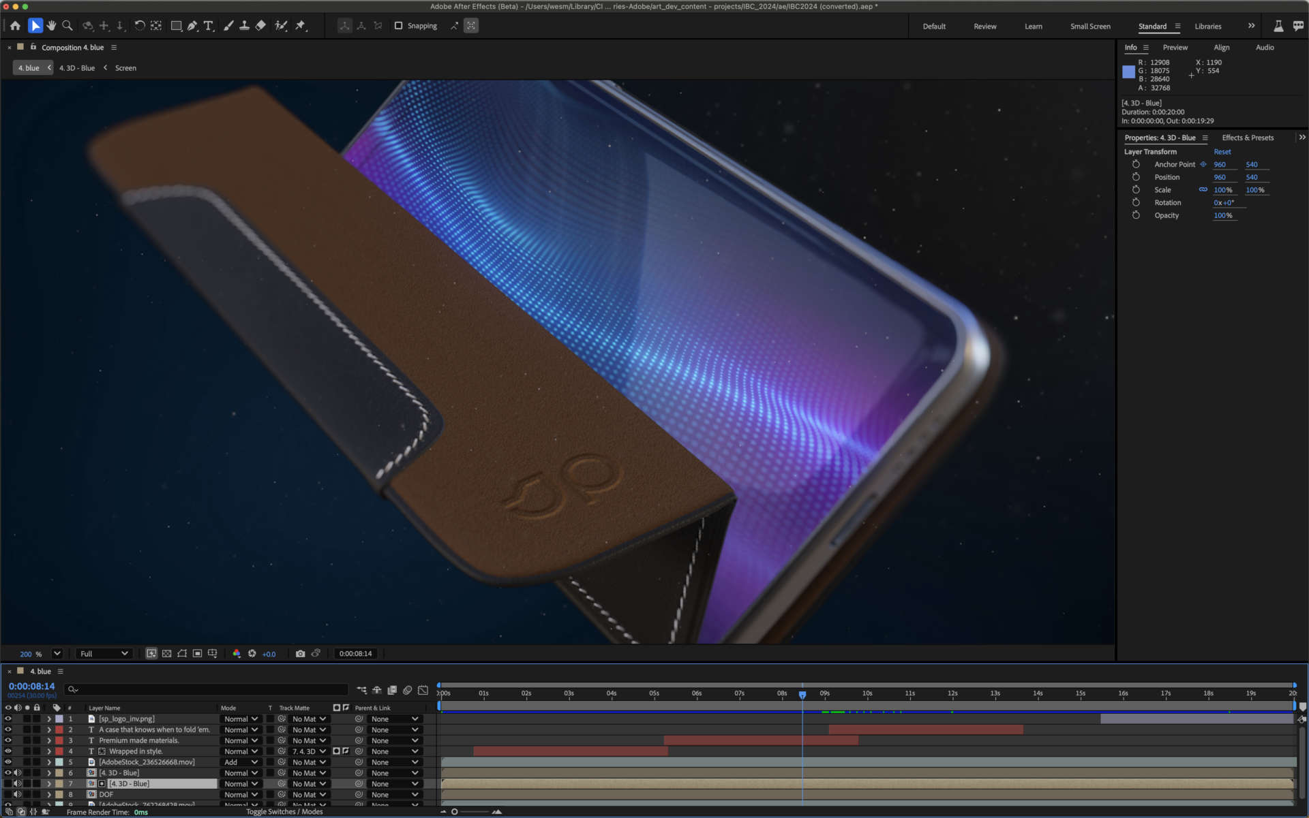This screenshot has width=1309, height=818.
Task: Open the Effects & Presets panel tab
Action: (1247, 138)
